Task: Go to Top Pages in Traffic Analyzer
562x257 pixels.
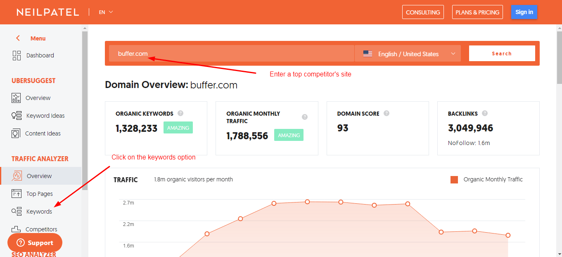Action: coord(40,194)
